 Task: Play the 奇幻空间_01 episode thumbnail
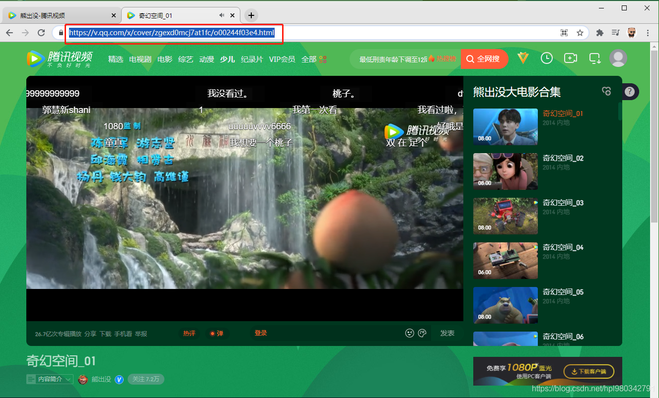tap(506, 126)
